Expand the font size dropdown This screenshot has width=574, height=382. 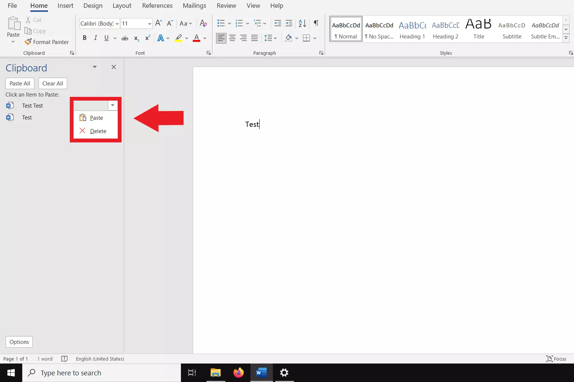[x=150, y=24]
